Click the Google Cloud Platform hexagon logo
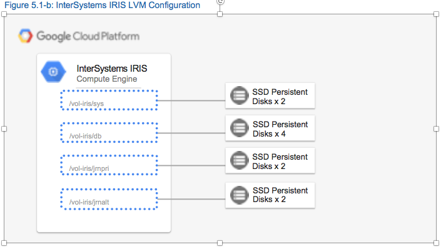This screenshot has height=247, width=441. (25, 36)
